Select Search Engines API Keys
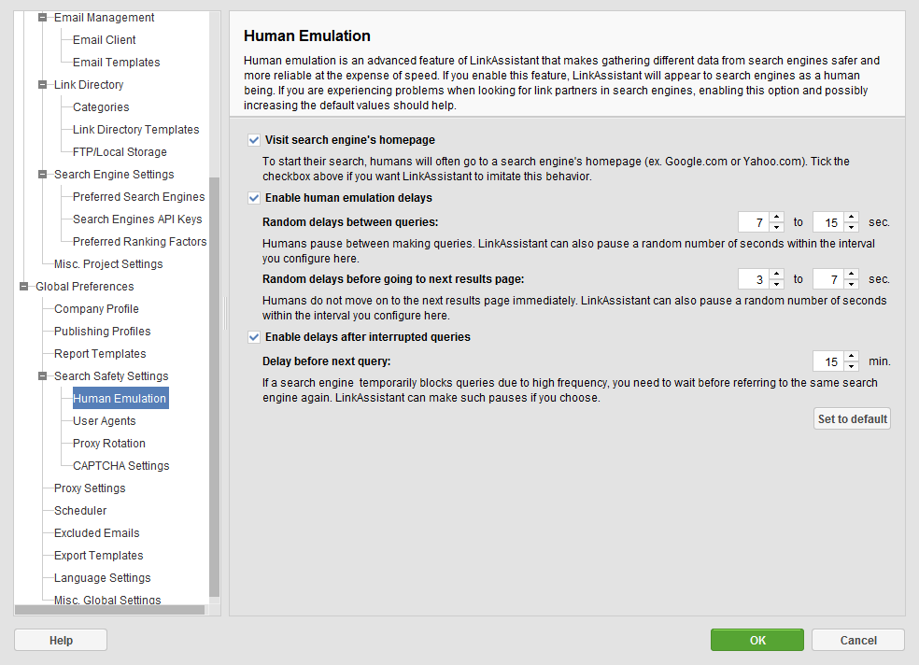This screenshot has width=919, height=665. coord(137,219)
